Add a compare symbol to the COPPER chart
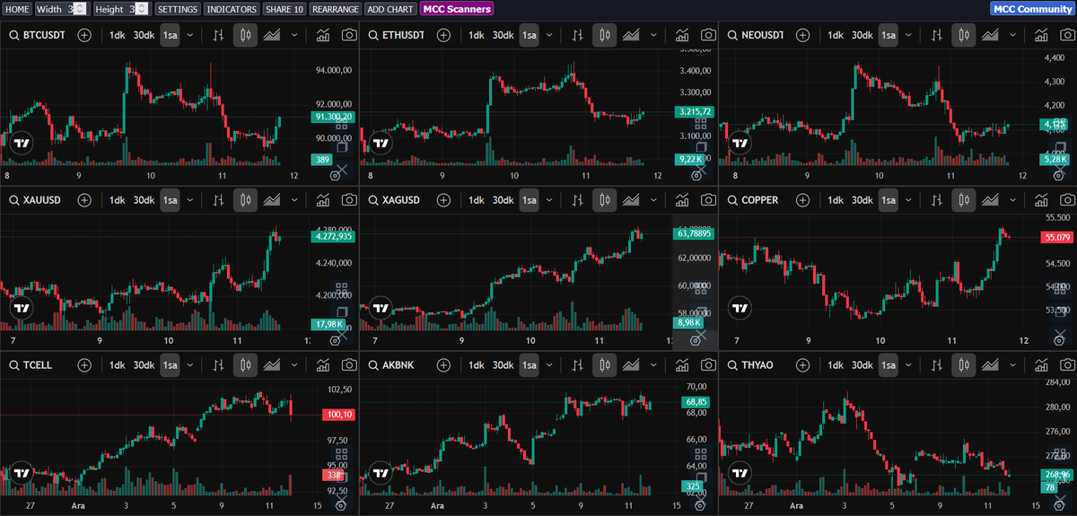This screenshot has width=1077, height=516. tap(802, 199)
